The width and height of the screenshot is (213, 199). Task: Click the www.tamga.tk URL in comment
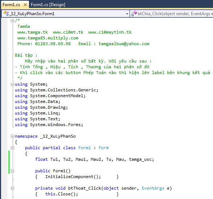[x=33, y=32]
